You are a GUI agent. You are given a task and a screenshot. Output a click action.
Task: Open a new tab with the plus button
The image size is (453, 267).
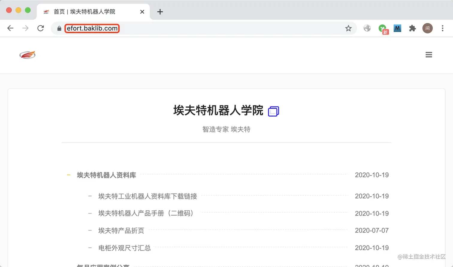[160, 12]
